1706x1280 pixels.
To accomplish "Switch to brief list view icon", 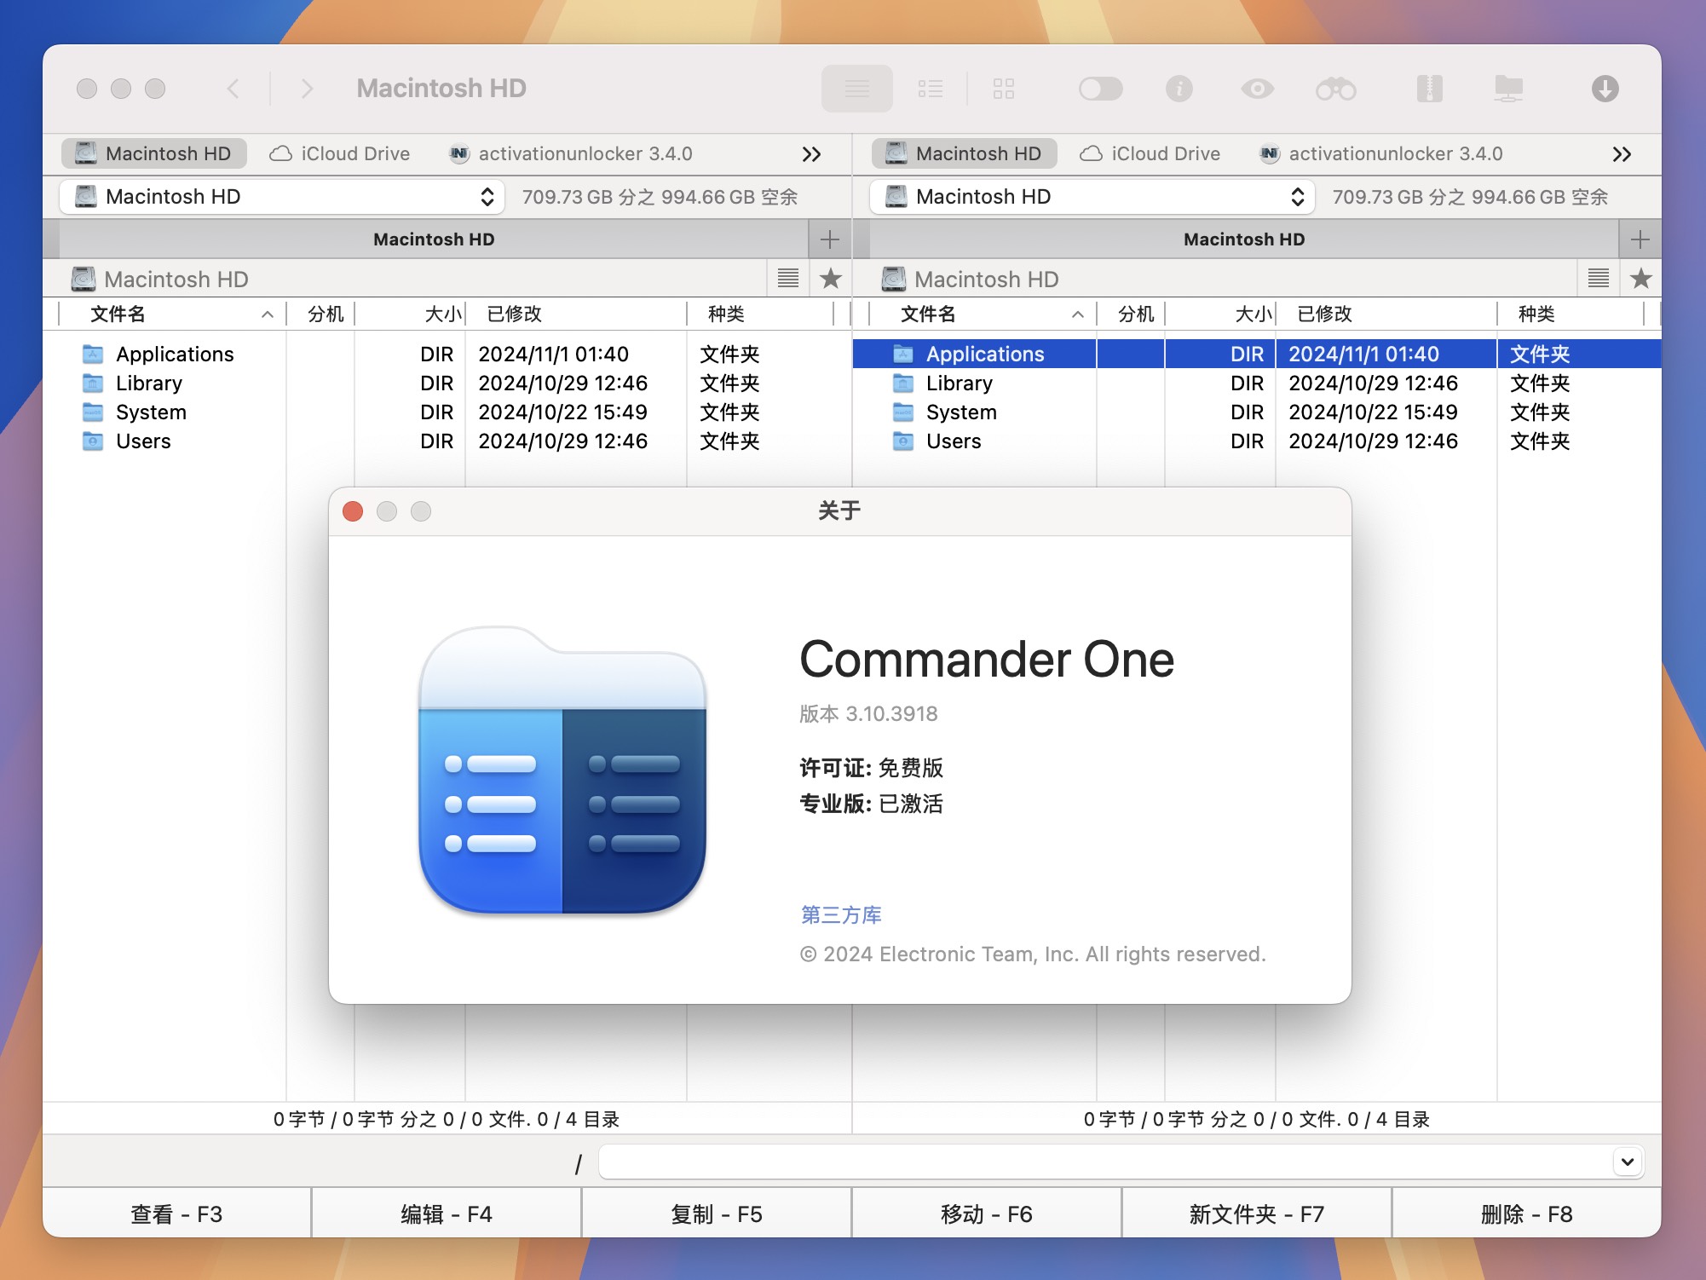I will coord(931,89).
